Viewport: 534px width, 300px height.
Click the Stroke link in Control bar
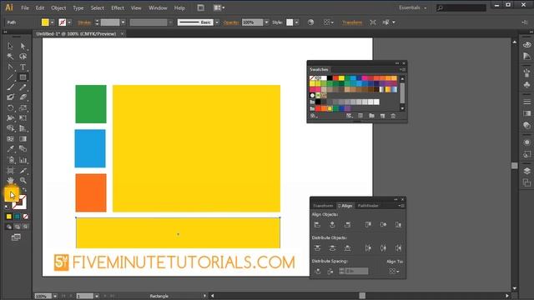click(x=84, y=22)
